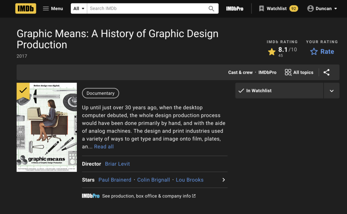Click Read all to expand the plot
This screenshot has width=347, height=214.
point(104,147)
